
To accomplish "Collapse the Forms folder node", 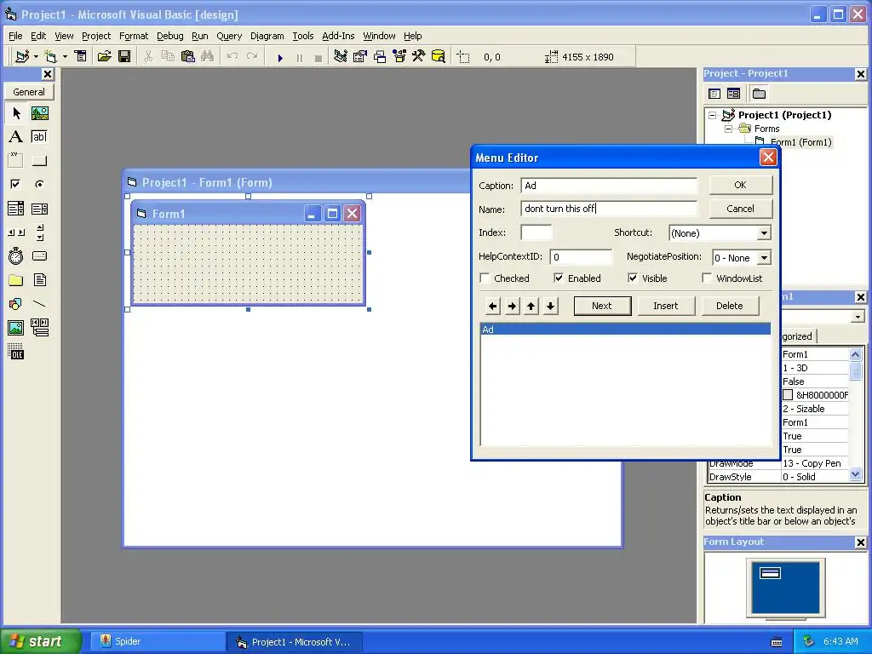I will [729, 129].
